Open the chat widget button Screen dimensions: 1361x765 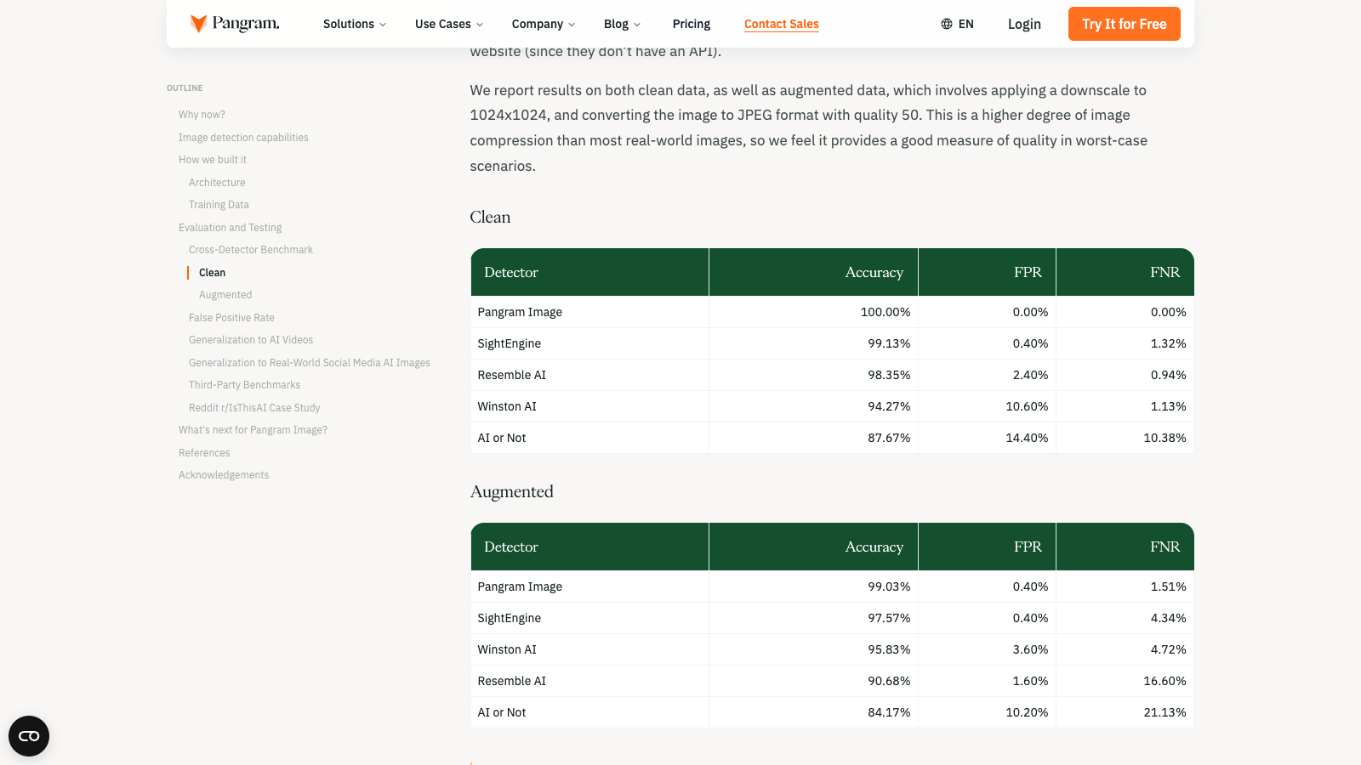pyautogui.click(x=29, y=736)
